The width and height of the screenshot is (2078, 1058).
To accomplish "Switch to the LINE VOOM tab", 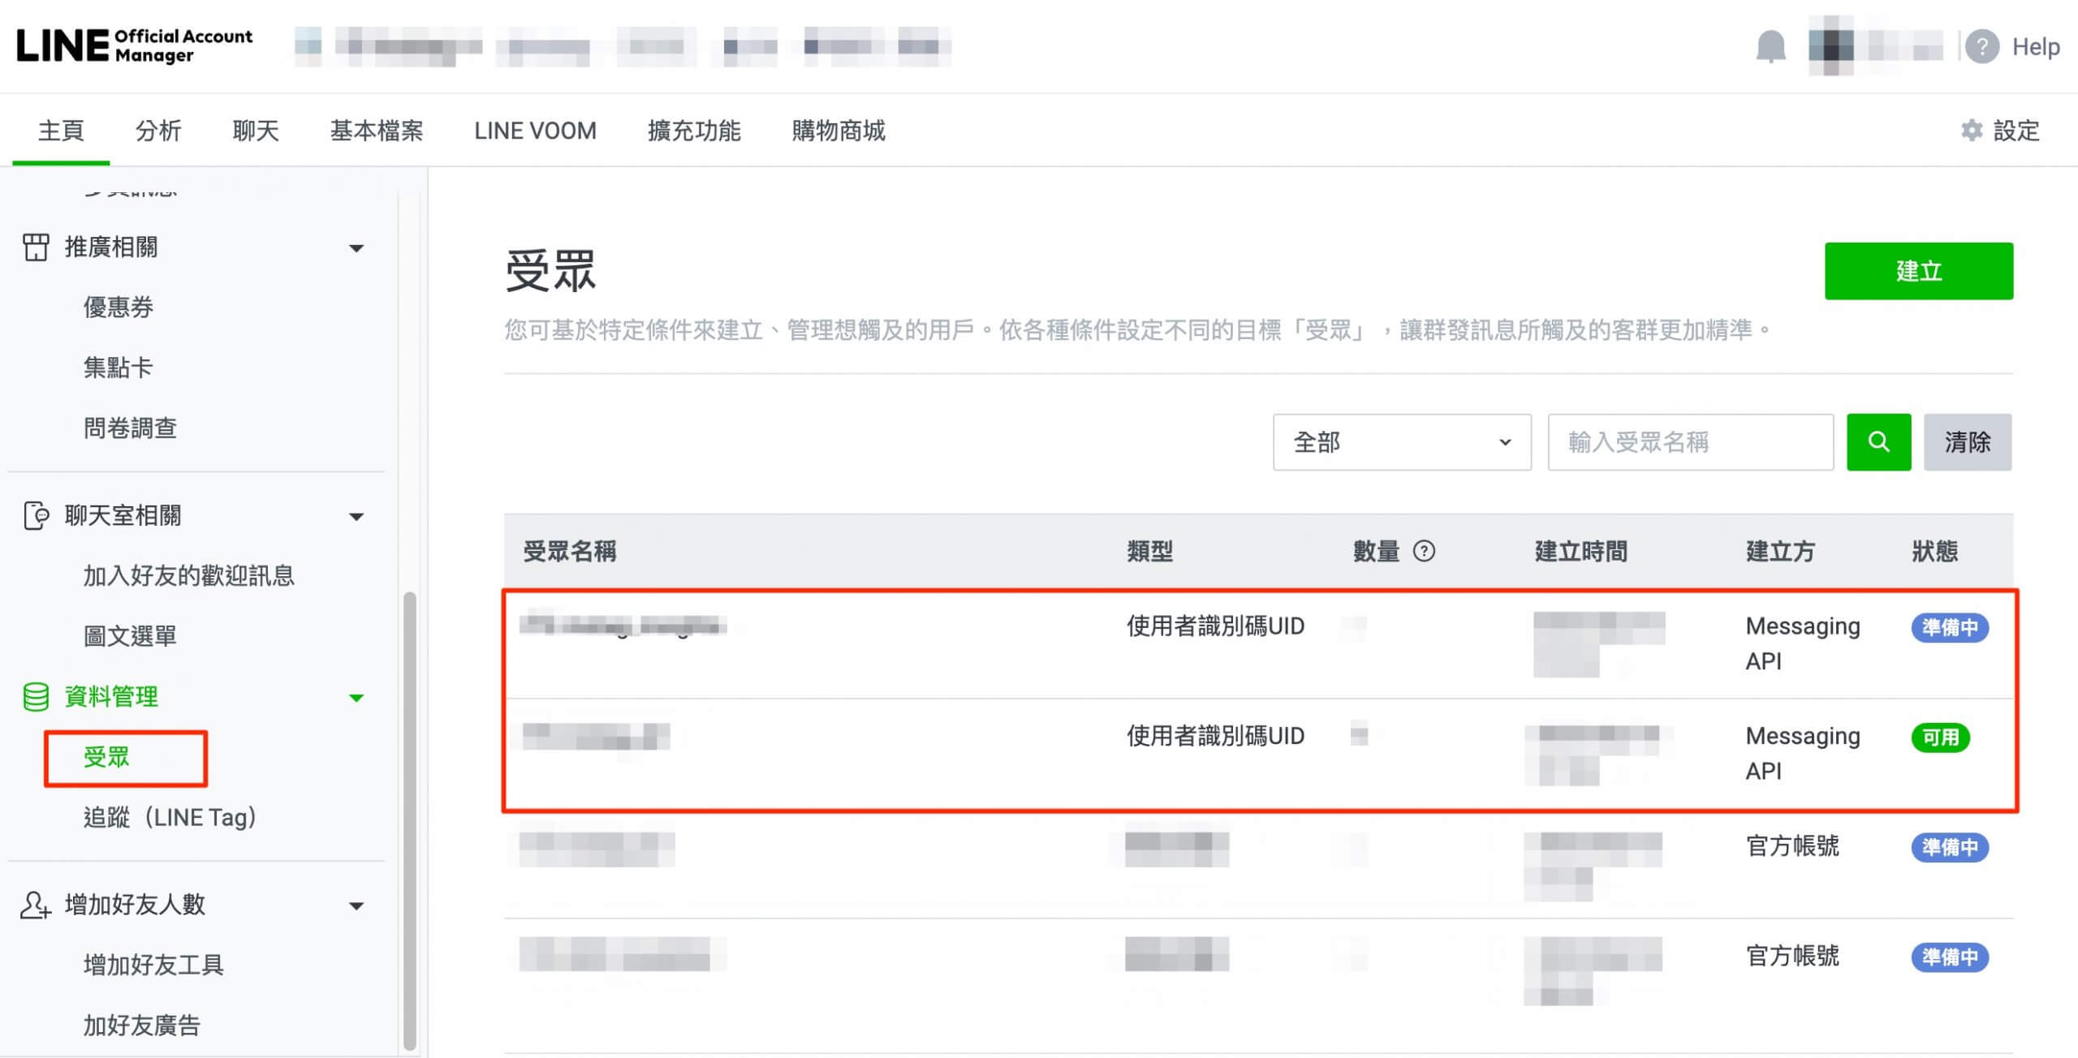I will [536, 131].
